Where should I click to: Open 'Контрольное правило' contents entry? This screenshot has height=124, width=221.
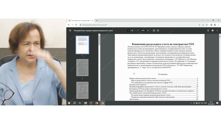point(164,85)
